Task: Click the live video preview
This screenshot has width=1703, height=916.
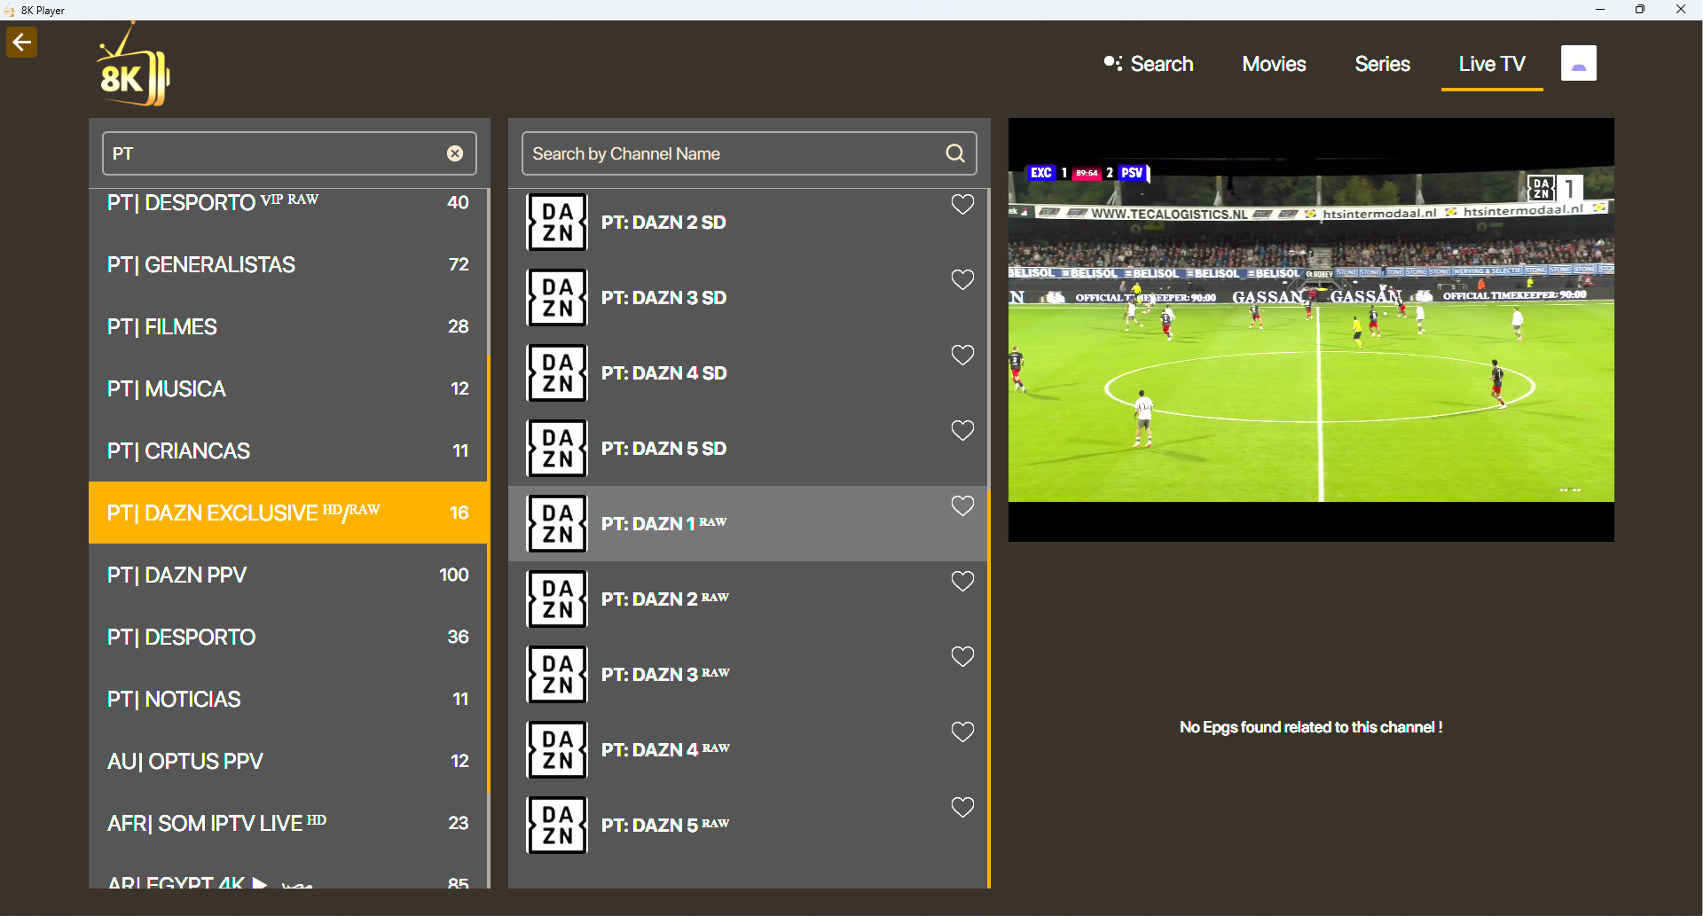Action: (x=1311, y=330)
